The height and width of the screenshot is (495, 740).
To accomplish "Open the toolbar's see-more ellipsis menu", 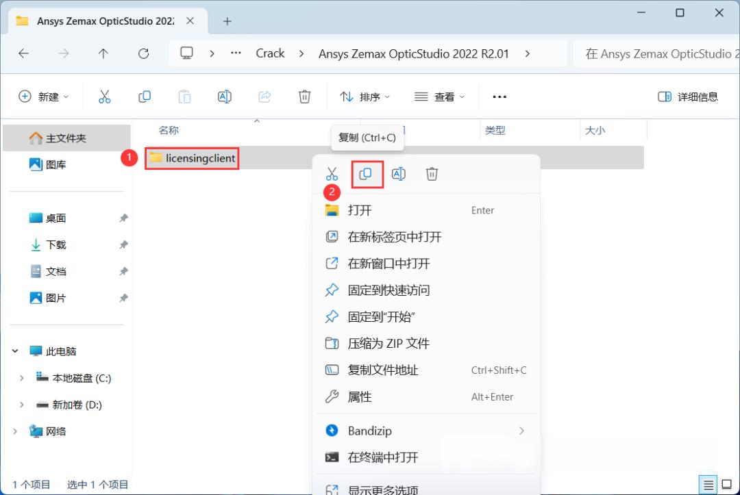I will tap(500, 97).
